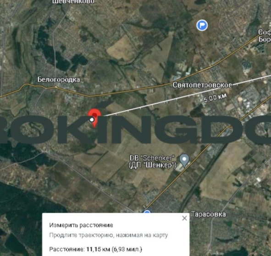
Task: Click the (ДП "Шенкер") label line
Action: pos(152,165)
